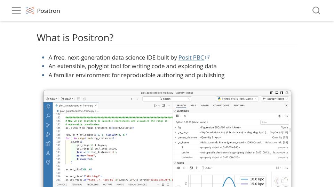Toggle the bottom panel layout icon
The image size is (334, 187).
(277, 93)
